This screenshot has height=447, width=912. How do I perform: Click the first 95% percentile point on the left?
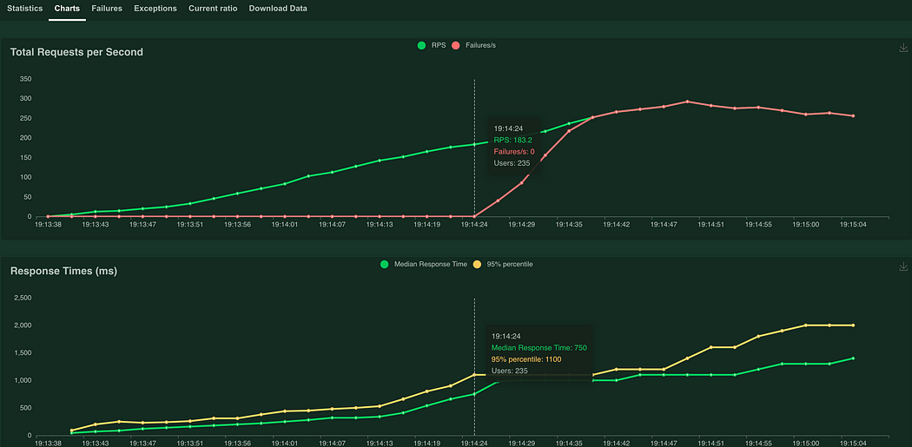(x=71, y=431)
